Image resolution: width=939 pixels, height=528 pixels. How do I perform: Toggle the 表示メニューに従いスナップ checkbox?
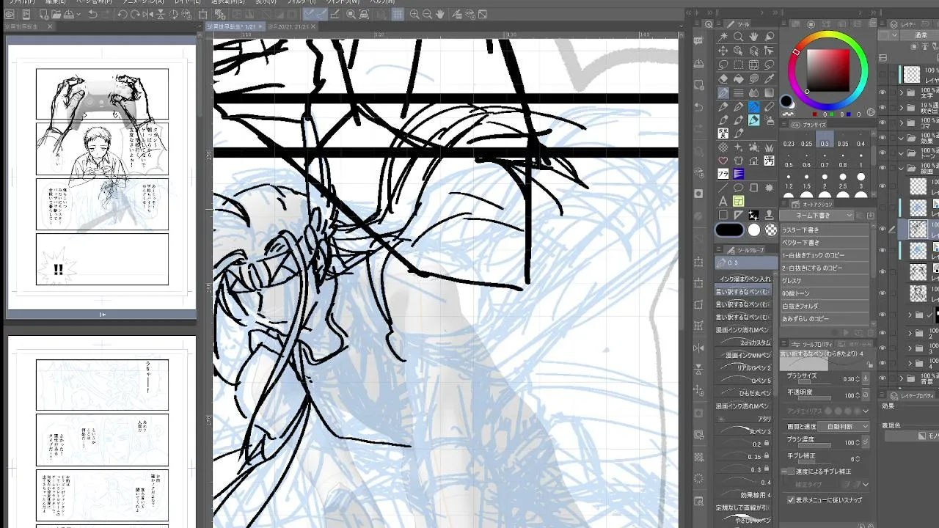(791, 500)
